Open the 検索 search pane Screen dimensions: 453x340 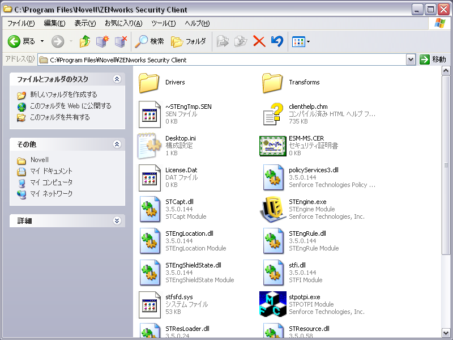coord(149,41)
